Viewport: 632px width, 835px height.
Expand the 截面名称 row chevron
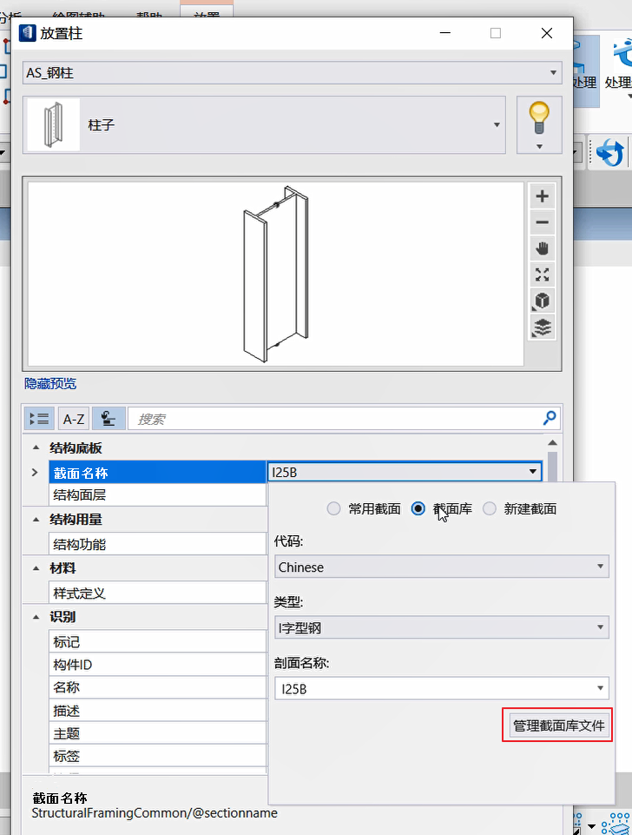click(x=35, y=473)
